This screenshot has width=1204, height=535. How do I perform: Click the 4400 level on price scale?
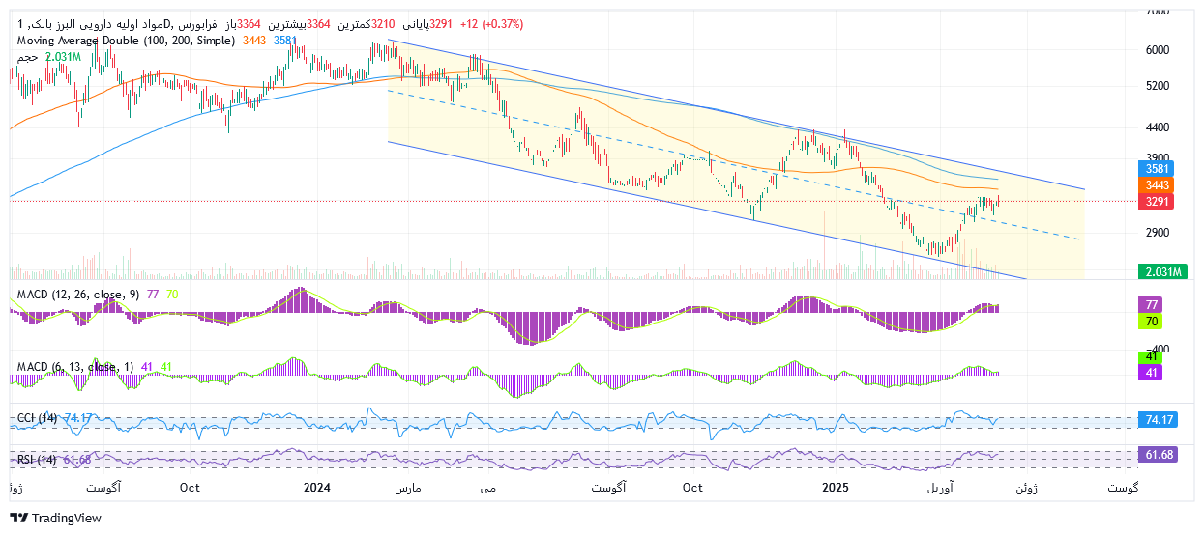(1158, 127)
